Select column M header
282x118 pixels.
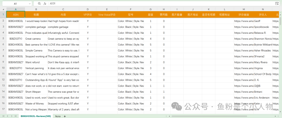point(244,9)
